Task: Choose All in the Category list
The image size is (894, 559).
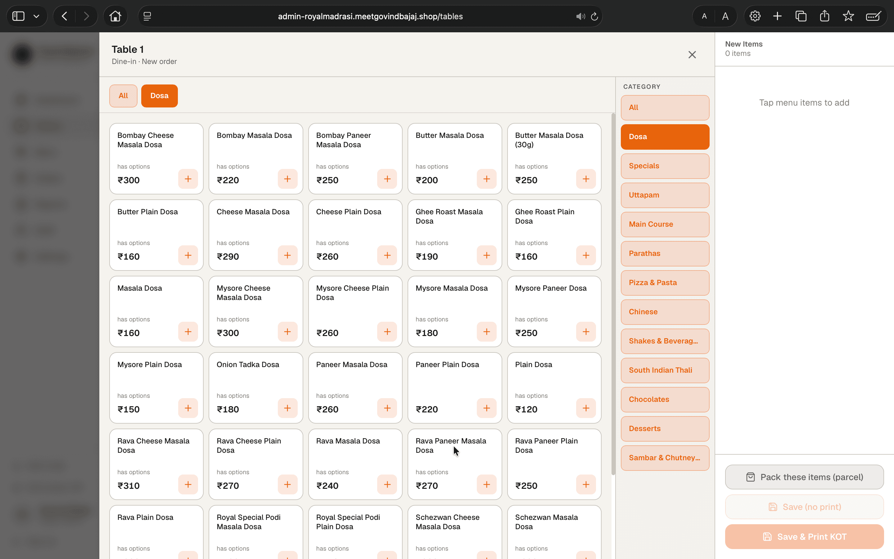Action: pos(665,107)
